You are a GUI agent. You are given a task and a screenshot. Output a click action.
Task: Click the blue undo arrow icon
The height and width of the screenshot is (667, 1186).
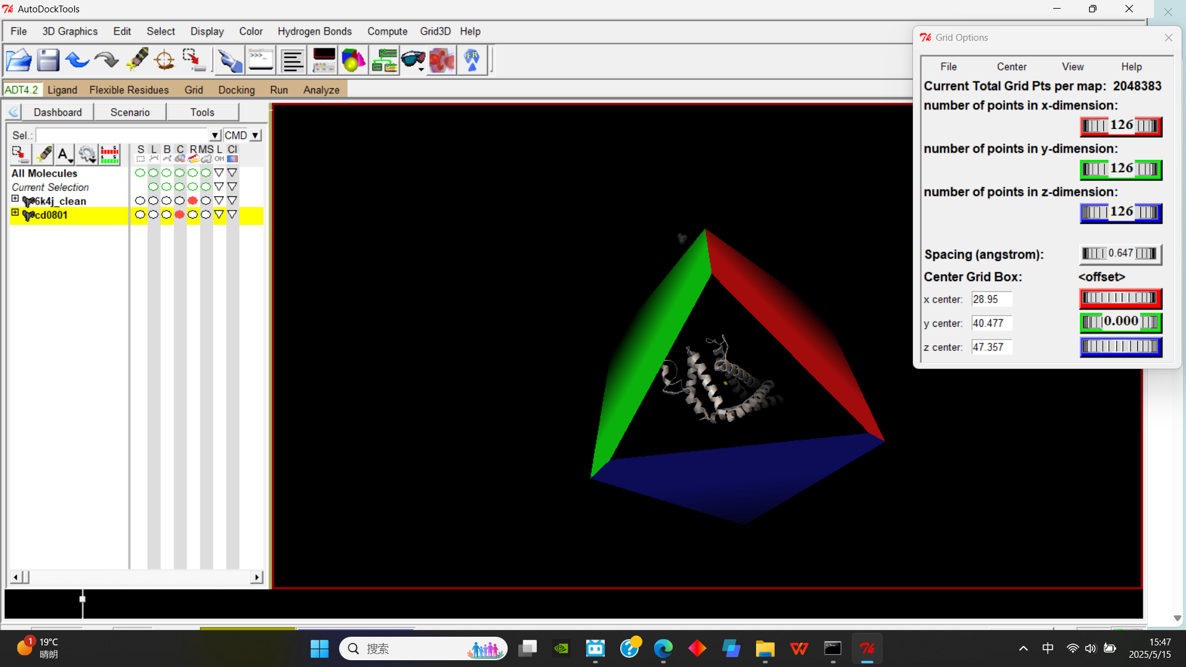[77, 61]
